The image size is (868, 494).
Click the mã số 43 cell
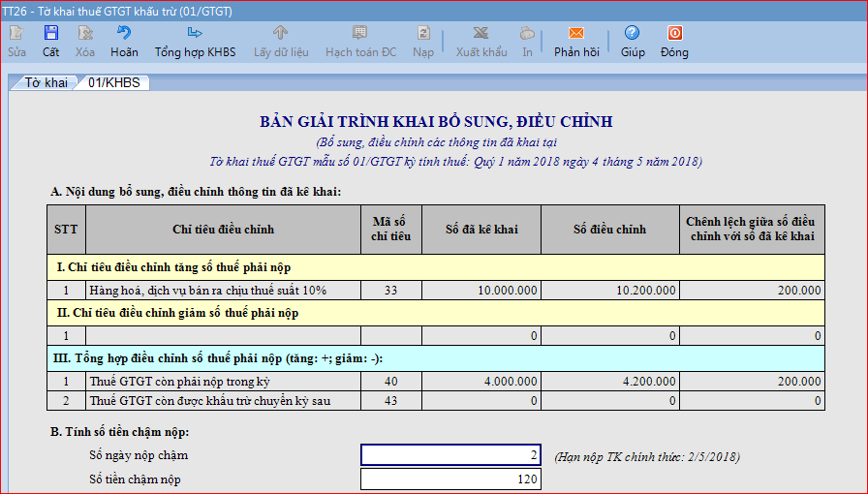point(391,401)
